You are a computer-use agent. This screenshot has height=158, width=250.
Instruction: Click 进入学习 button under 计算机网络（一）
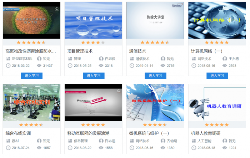point(217,76)
